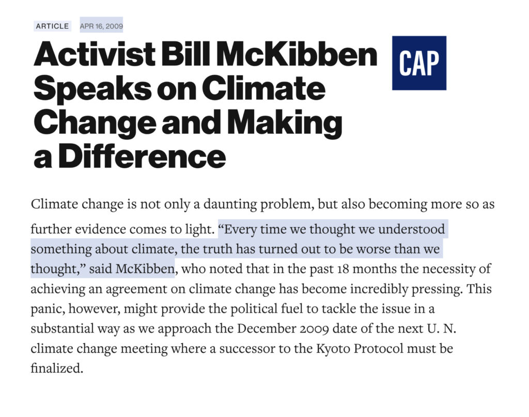Click "Change and Making" headline line

pyautogui.click(x=188, y=122)
